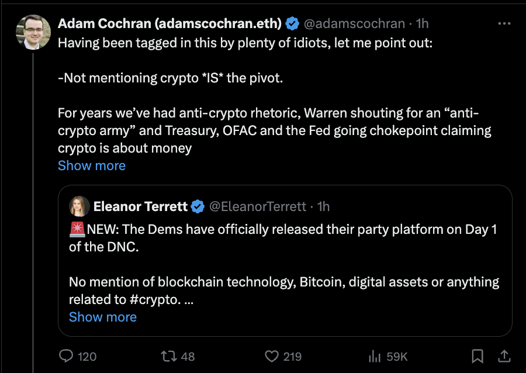This screenshot has width=526, height=373.
Task: Bookmark this tweet
Action: click(477, 356)
